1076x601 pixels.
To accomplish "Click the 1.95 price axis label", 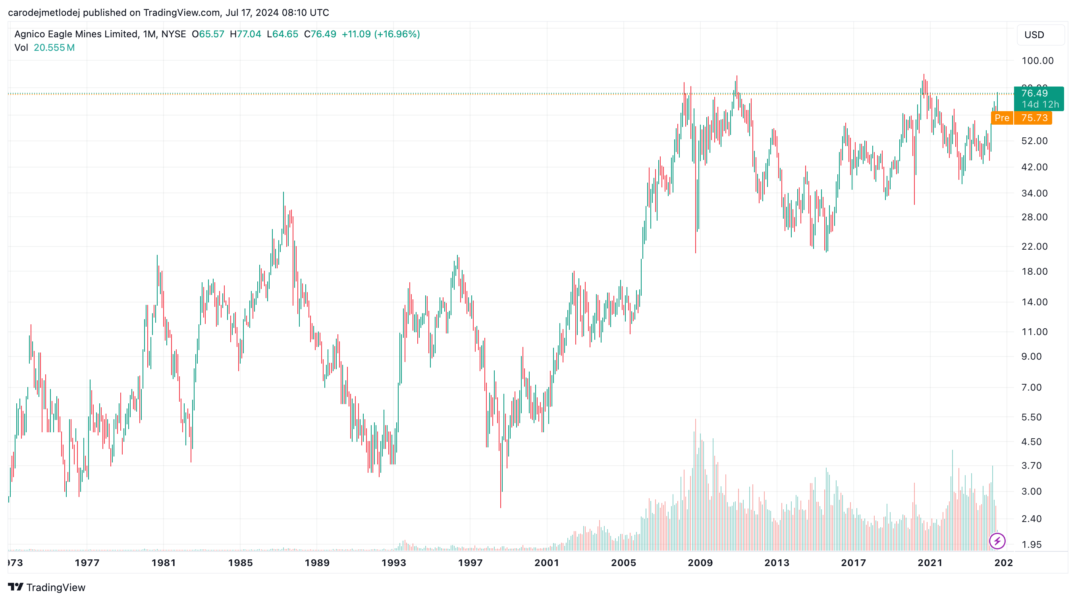I will pos(1032,545).
